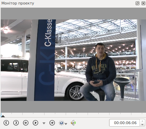Start playback with the play button
Viewport: 146px width, 129px height.
pos(35,123)
